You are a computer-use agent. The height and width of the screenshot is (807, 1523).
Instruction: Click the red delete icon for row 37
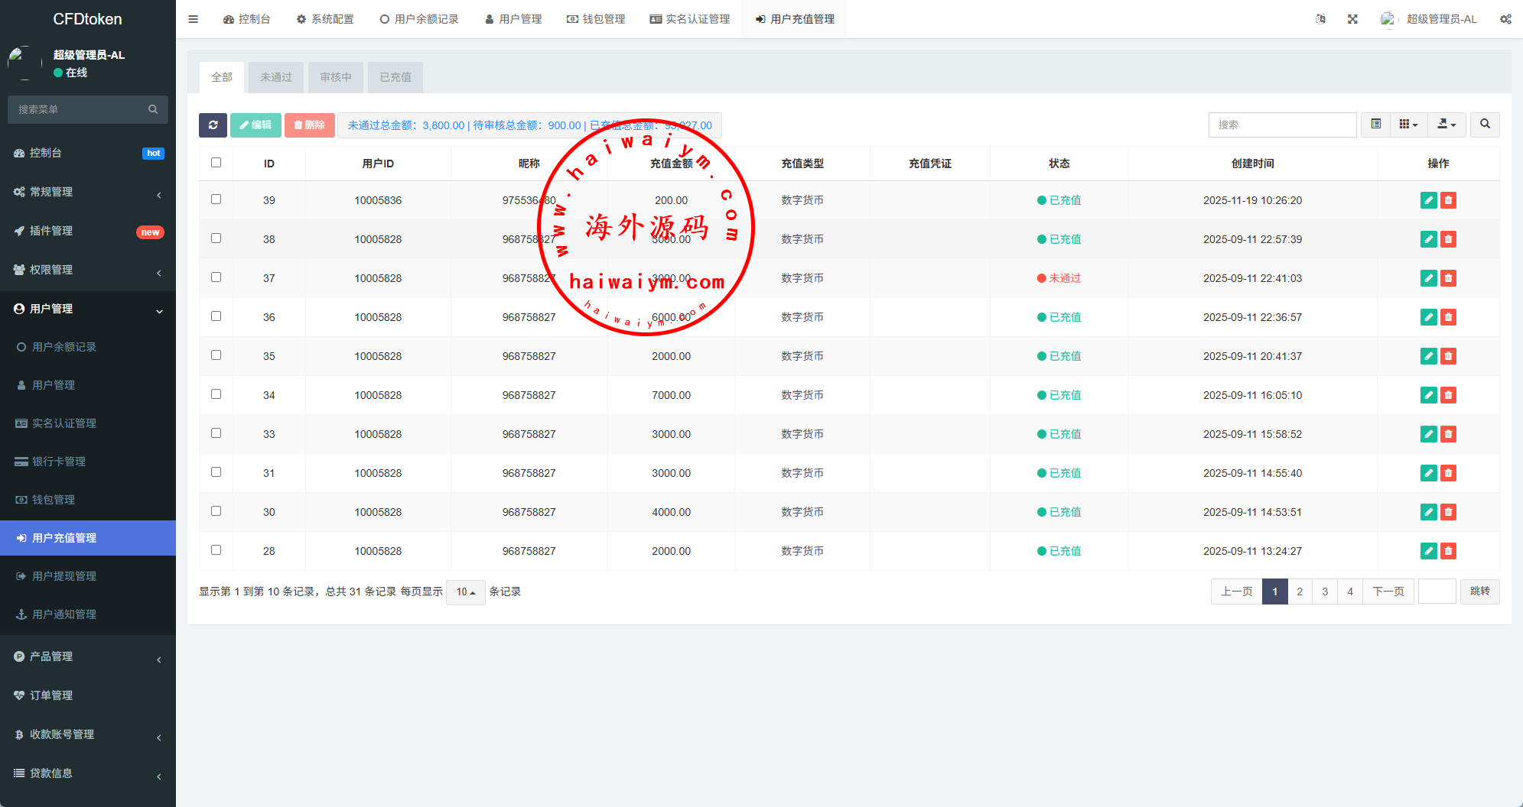point(1448,278)
